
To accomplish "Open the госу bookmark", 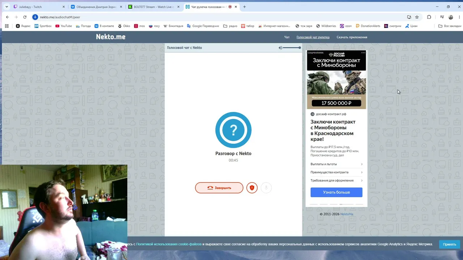I will click(x=154, y=26).
